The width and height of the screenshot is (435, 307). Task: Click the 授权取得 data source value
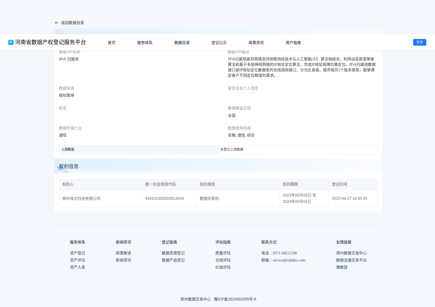[x=67, y=96]
